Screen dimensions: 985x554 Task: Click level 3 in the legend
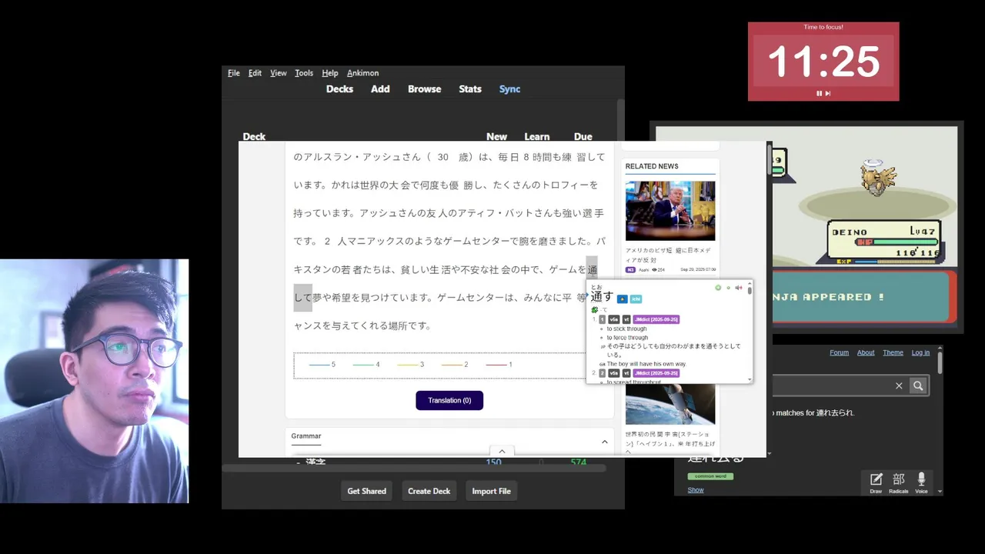(x=411, y=365)
